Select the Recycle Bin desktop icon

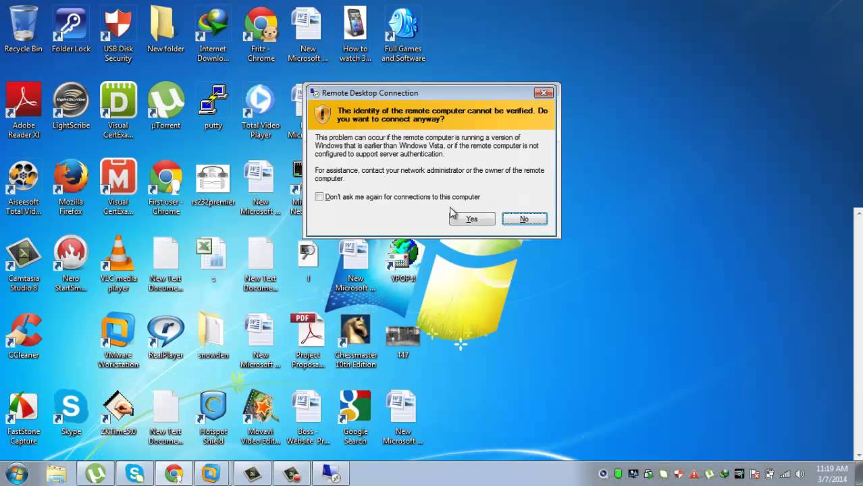pos(24,30)
